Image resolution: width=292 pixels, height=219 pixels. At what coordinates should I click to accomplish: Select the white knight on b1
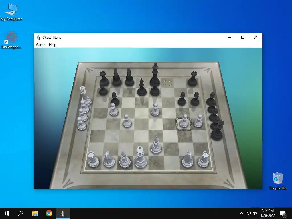(109, 159)
